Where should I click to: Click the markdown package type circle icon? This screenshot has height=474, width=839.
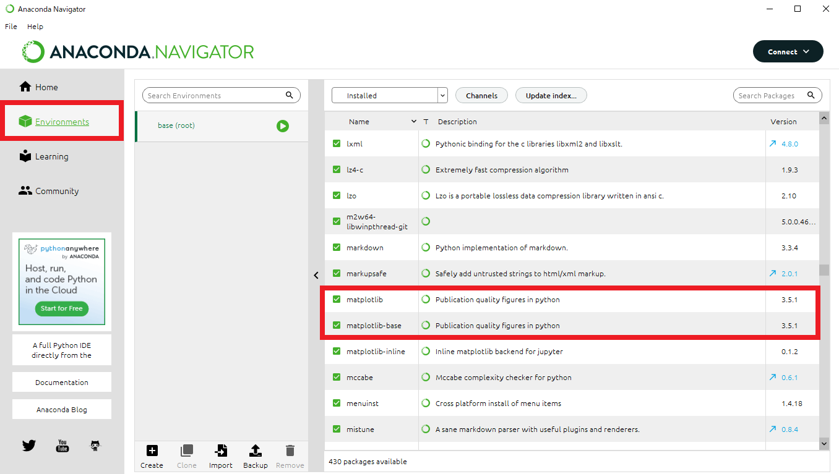pyautogui.click(x=426, y=247)
